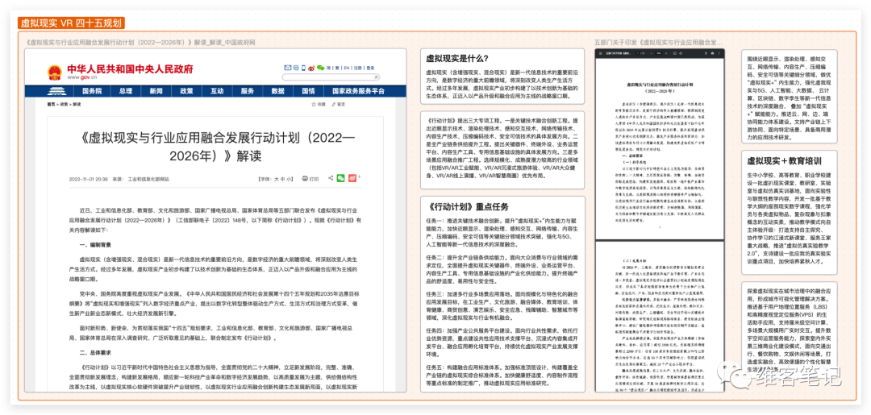Share article via red Weibo button
Viewport: 871px width, 415px height.
tap(352, 178)
